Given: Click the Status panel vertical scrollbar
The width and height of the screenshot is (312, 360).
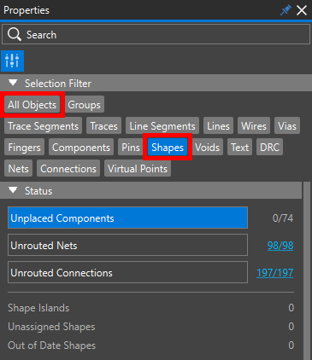Looking at the screenshot, I should pos(307,270).
